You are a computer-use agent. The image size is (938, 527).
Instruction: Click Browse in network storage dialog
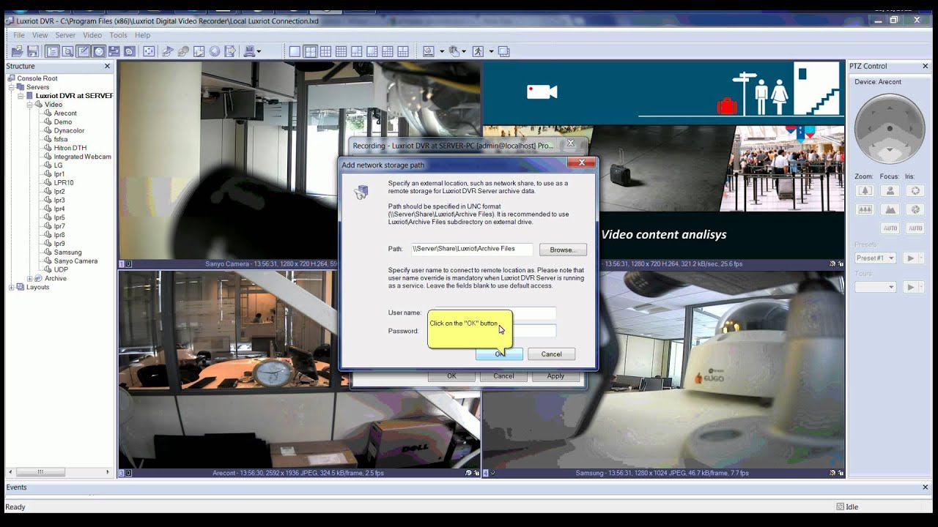[x=563, y=250]
